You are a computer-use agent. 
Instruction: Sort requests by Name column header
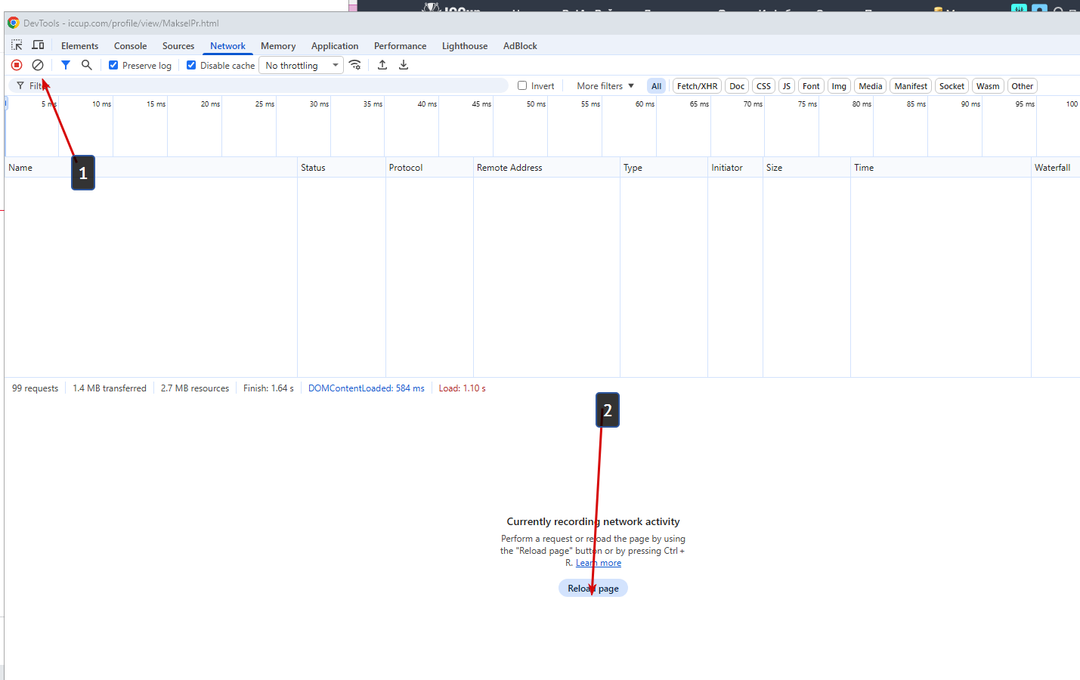coord(151,168)
